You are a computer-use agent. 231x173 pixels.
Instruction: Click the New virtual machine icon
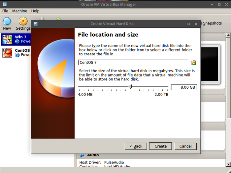(x=7, y=21)
